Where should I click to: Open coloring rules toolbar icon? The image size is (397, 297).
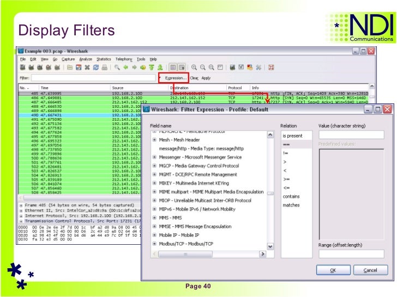tap(250, 67)
